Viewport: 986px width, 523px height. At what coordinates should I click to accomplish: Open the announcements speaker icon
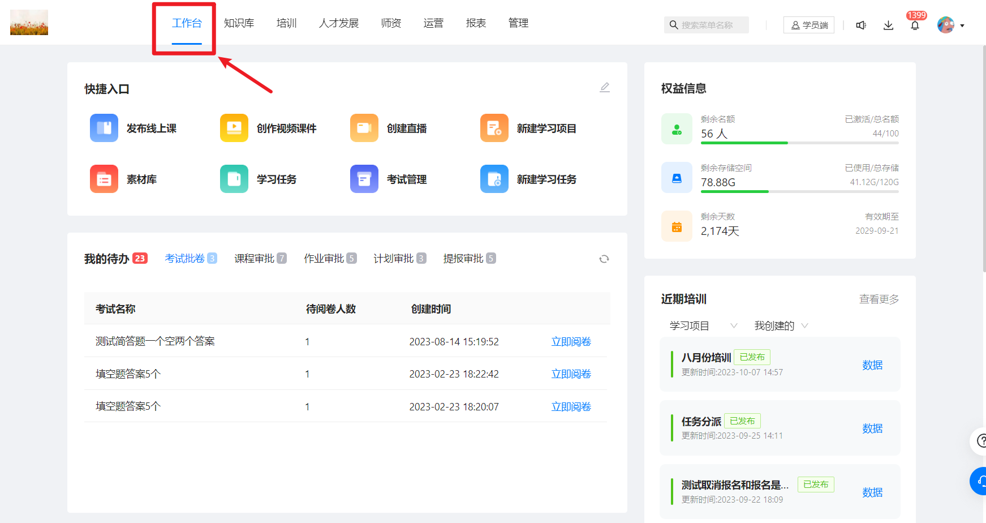tap(861, 25)
